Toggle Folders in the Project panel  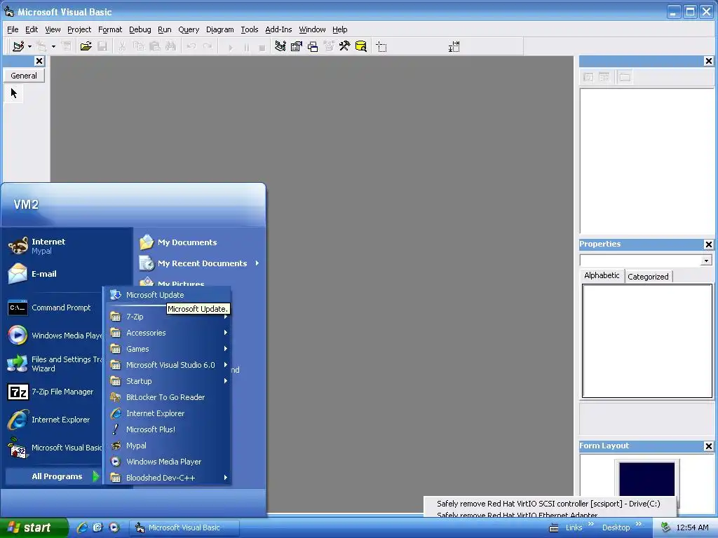(x=625, y=77)
